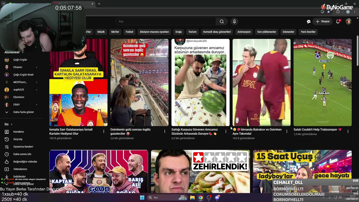Viewport: 359px width, 202px height.
Task: Select the Yeni öneriler chip
Action: [308, 32]
